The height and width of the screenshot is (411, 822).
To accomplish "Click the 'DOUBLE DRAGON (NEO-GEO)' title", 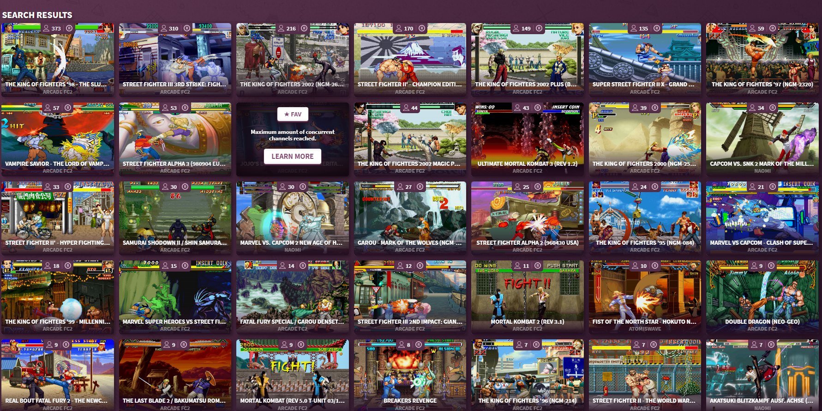I will (x=762, y=321).
